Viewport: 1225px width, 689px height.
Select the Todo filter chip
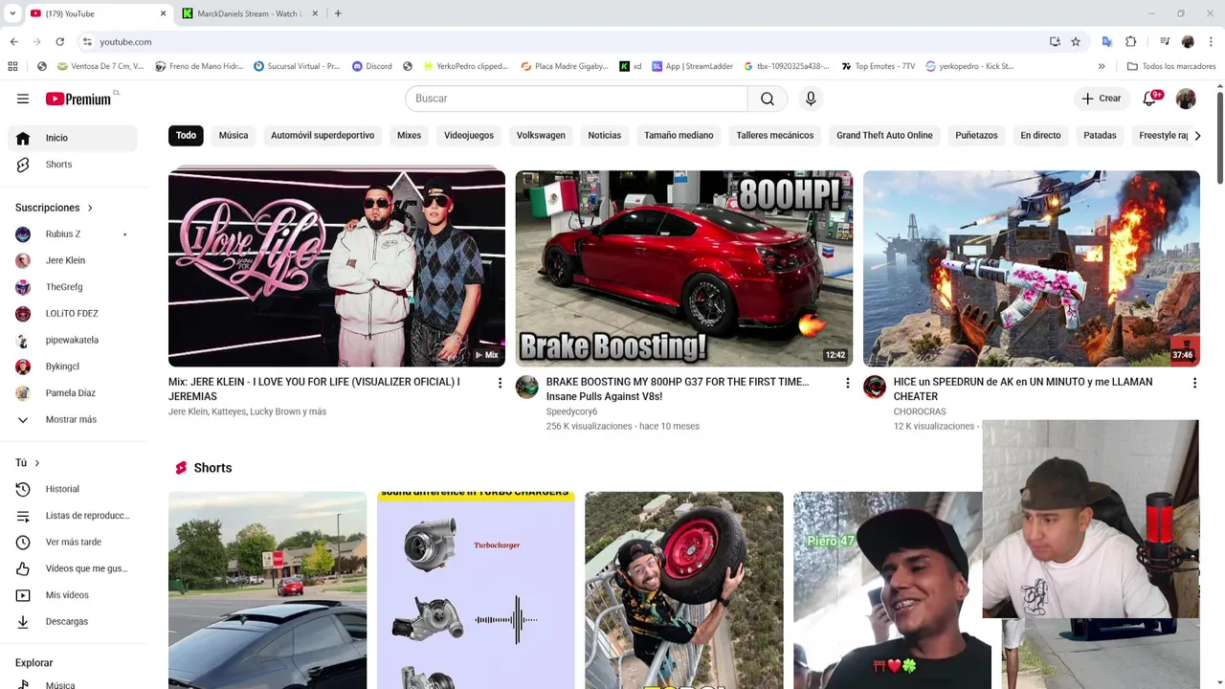[186, 136]
